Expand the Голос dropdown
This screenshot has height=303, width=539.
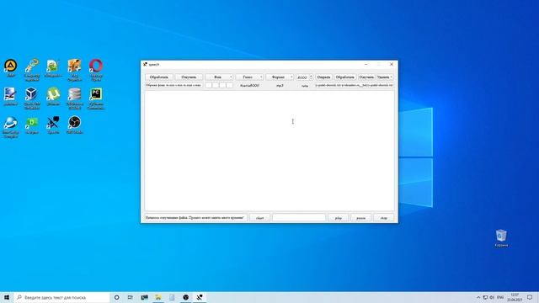click(x=249, y=77)
